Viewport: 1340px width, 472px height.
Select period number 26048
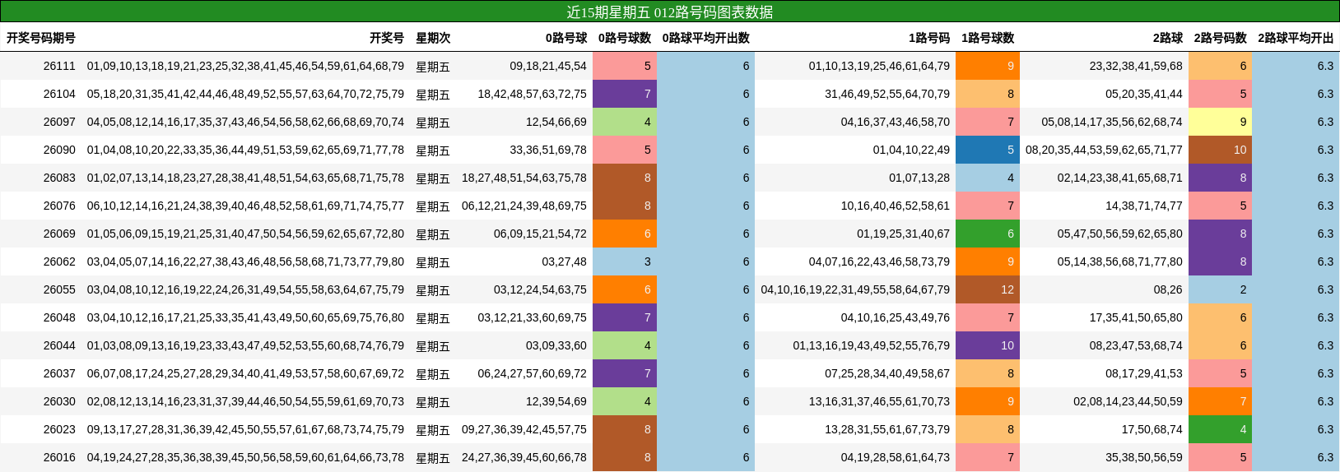(59, 317)
